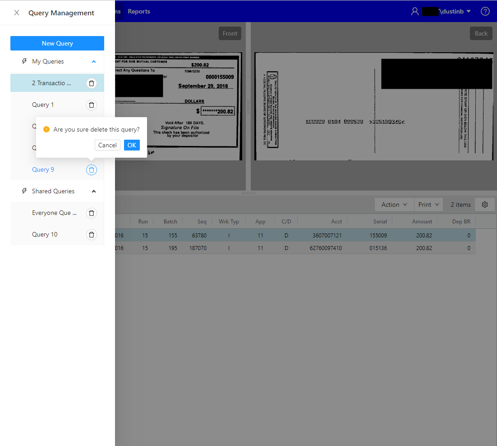497x446 pixels.
Task: Confirm query deletion with OK
Action: click(x=131, y=145)
